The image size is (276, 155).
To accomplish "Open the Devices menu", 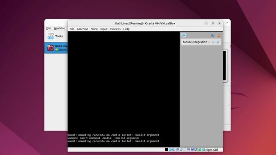I will click(x=115, y=29).
